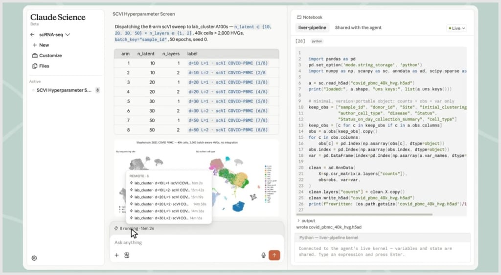
Task: Open the d=50 L=1 scVI COVID-PBMC (7/8) label
Action: (x=228, y=121)
